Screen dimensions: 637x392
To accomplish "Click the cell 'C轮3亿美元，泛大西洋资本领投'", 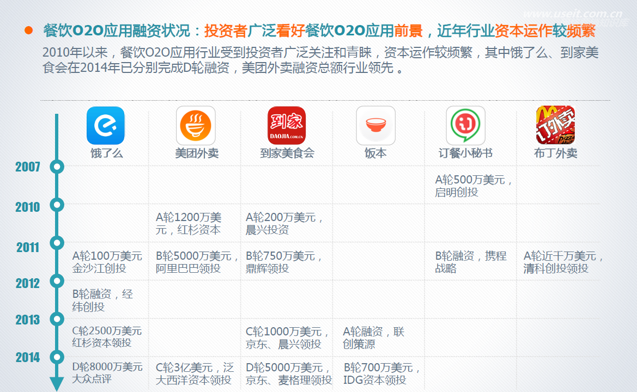I will click(195, 373).
